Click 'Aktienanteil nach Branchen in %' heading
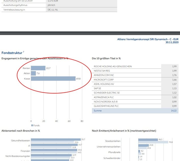This screenshot has width=180, height=161. (x=21, y=131)
